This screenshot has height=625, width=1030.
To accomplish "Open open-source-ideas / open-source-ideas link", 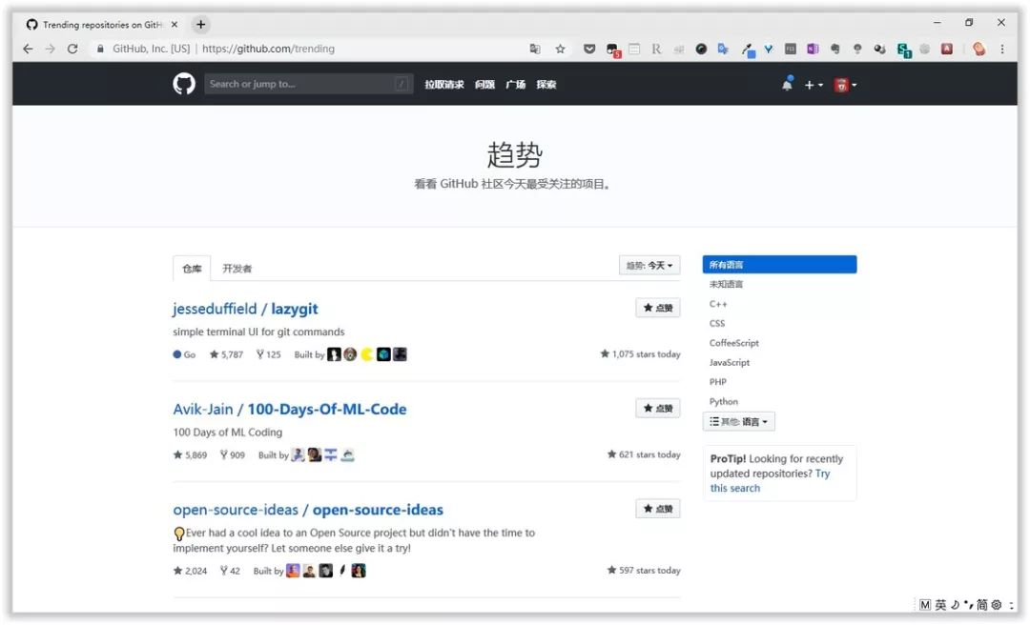I will tap(308, 510).
